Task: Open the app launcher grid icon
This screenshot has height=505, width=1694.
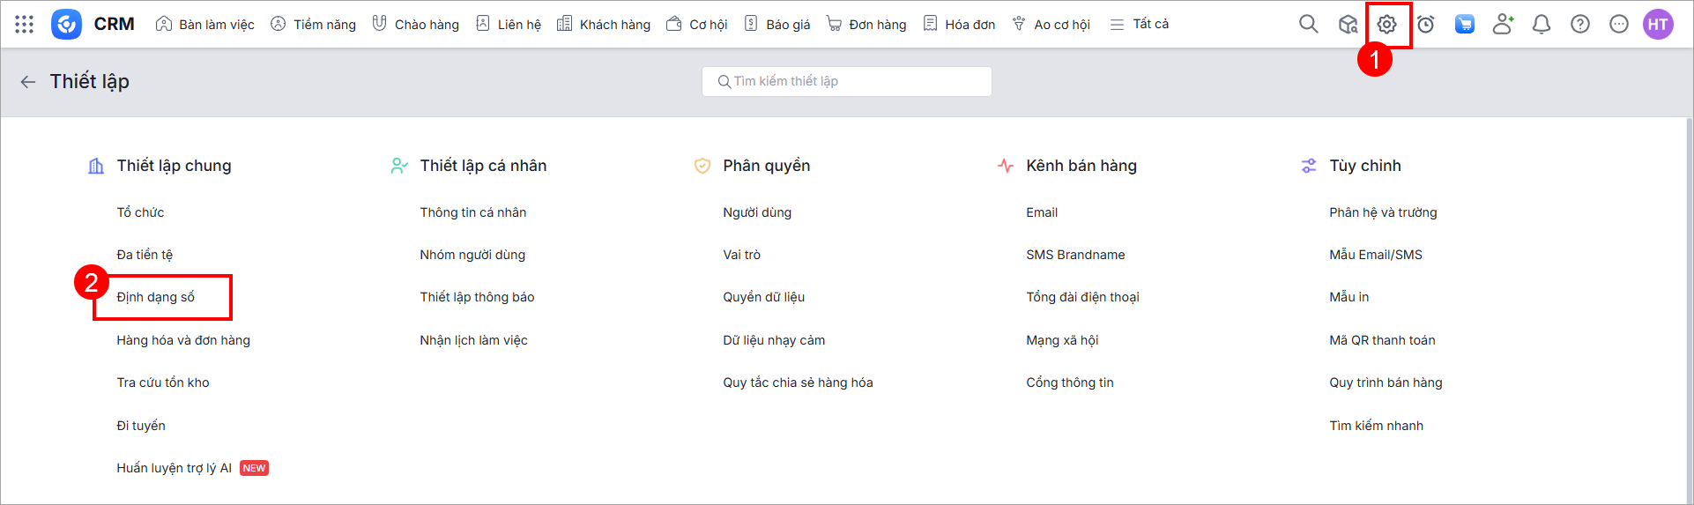Action: [x=25, y=25]
